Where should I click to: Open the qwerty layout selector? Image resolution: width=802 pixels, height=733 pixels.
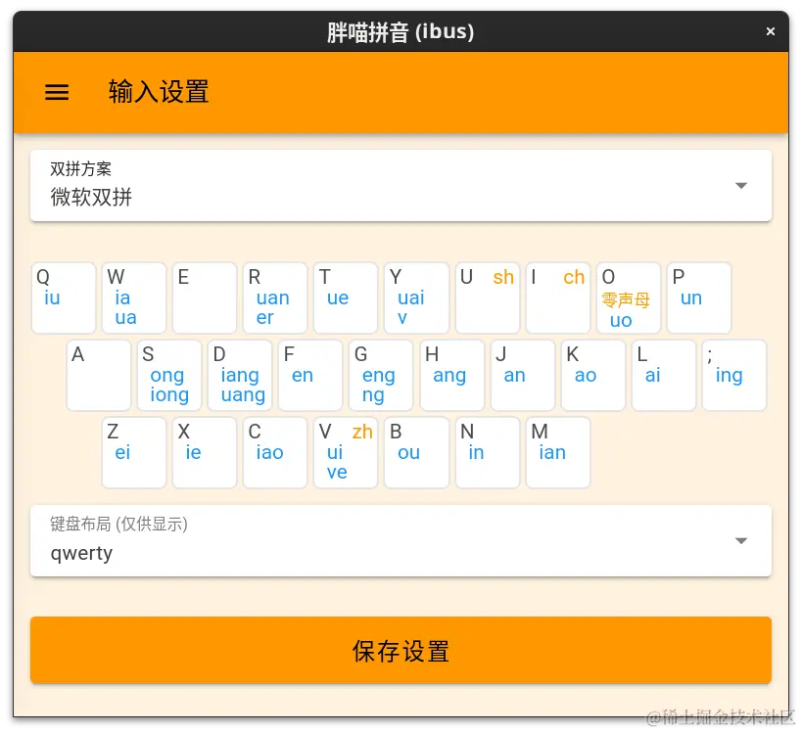point(401,541)
